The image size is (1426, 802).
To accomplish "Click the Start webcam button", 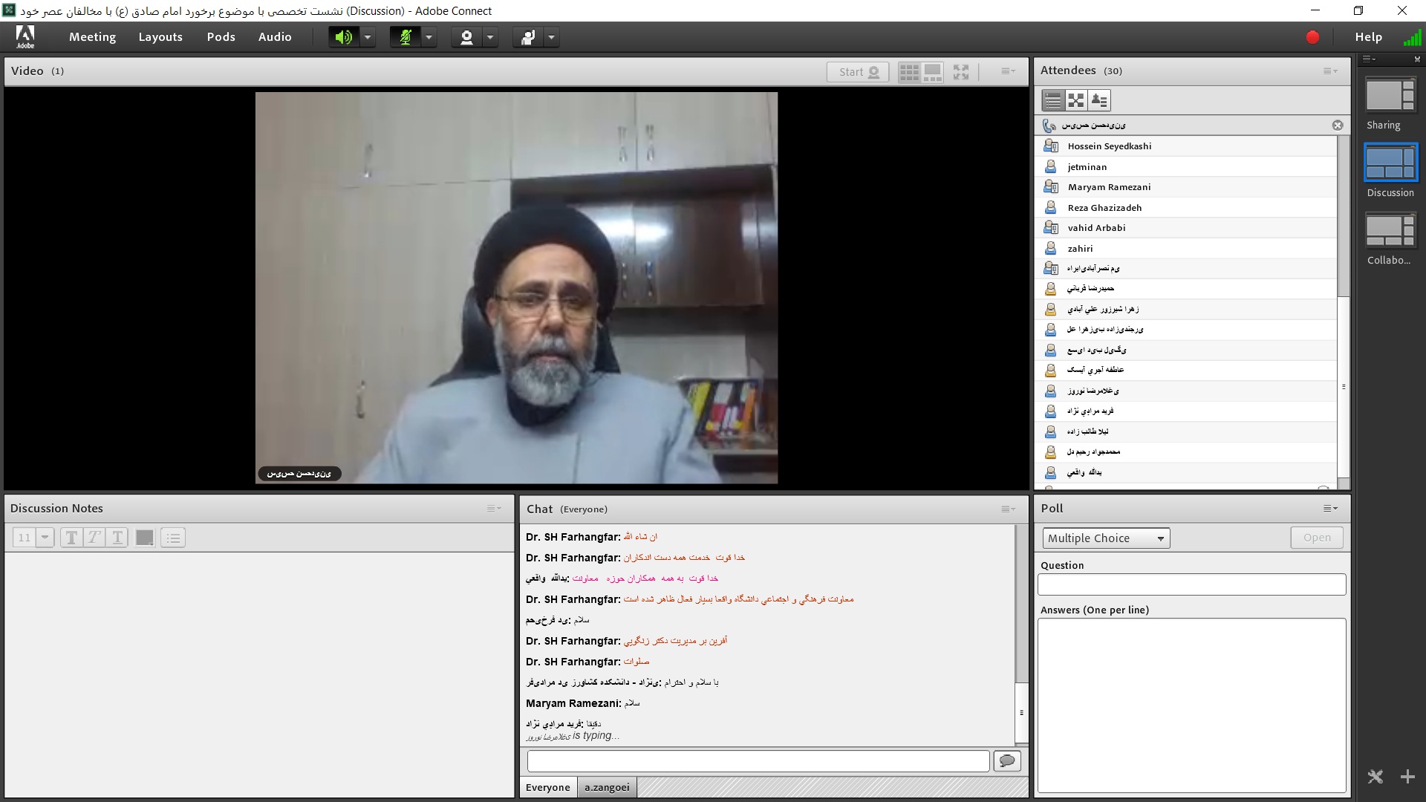I will [858, 72].
